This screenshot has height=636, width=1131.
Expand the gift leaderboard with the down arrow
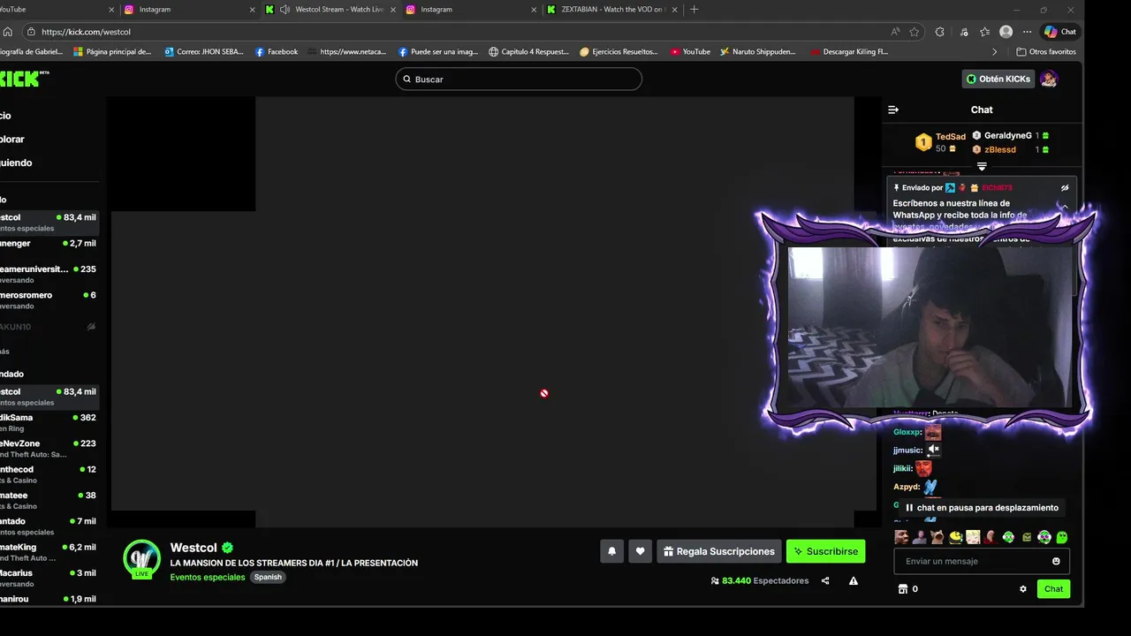pos(982,166)
